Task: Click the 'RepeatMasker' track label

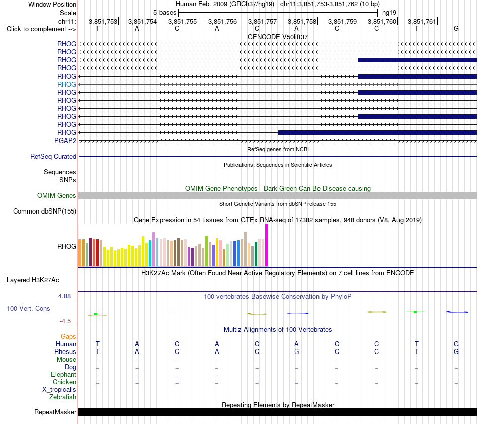Action: point(55,412)
